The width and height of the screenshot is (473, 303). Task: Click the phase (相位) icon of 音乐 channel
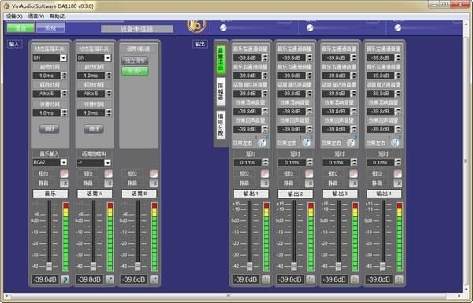click(x=64, y=174)
